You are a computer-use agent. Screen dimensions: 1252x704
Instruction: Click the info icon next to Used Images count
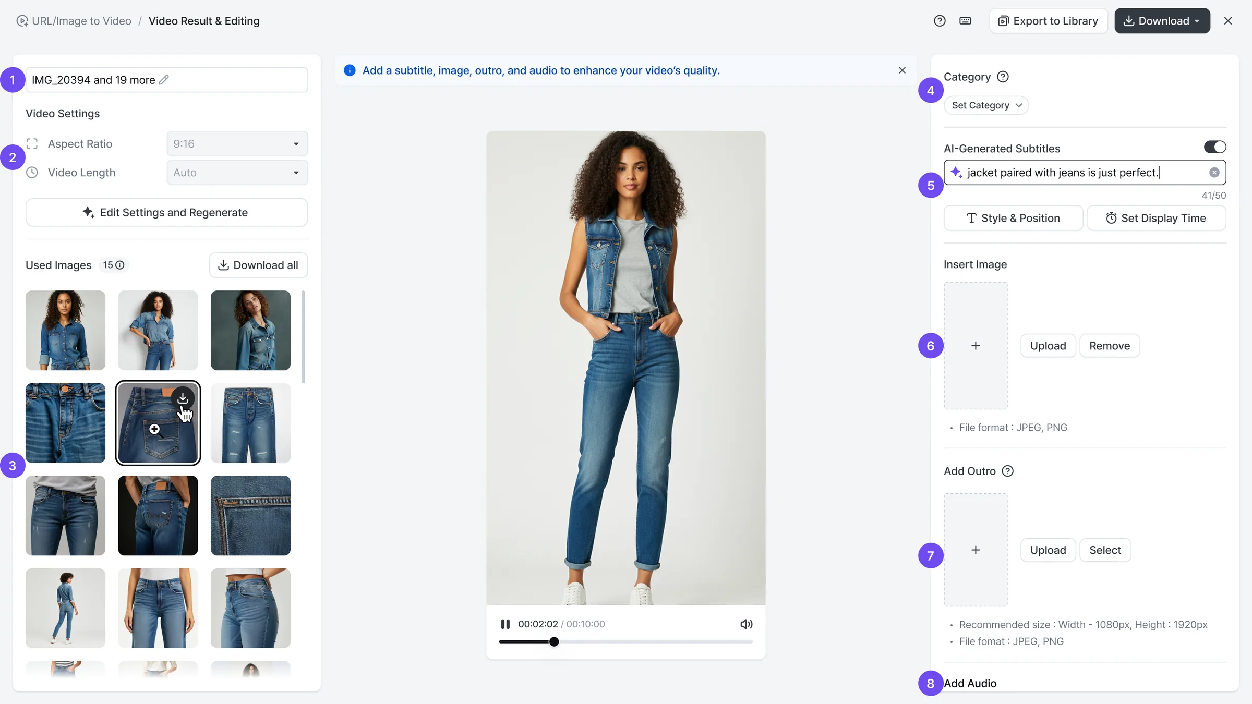pos(120,265)
